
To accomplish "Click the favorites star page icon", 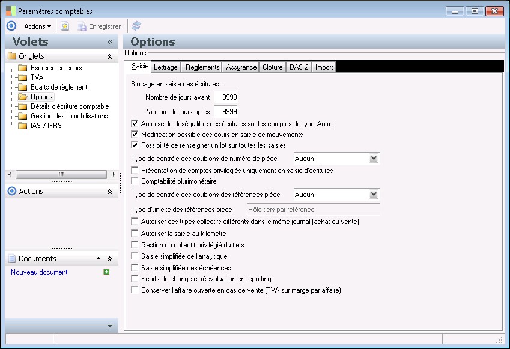I will coord(65,26).
